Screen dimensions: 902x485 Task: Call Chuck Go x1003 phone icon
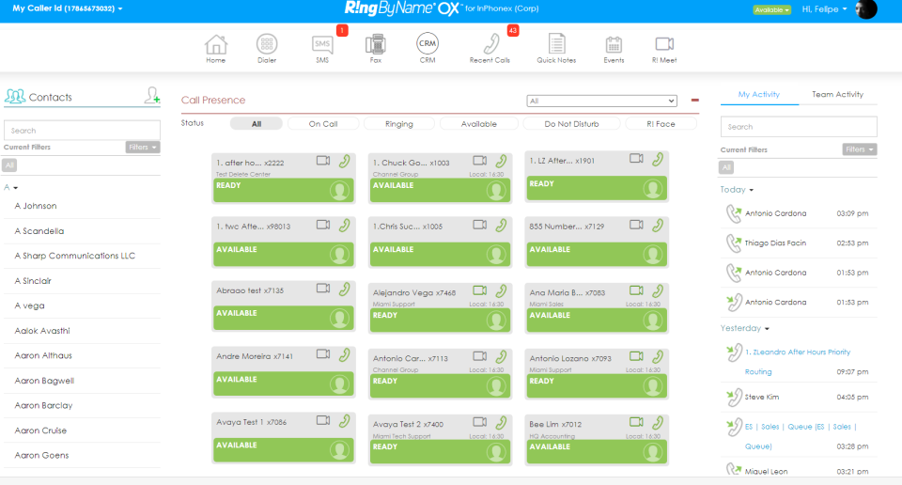click(501, 161)
